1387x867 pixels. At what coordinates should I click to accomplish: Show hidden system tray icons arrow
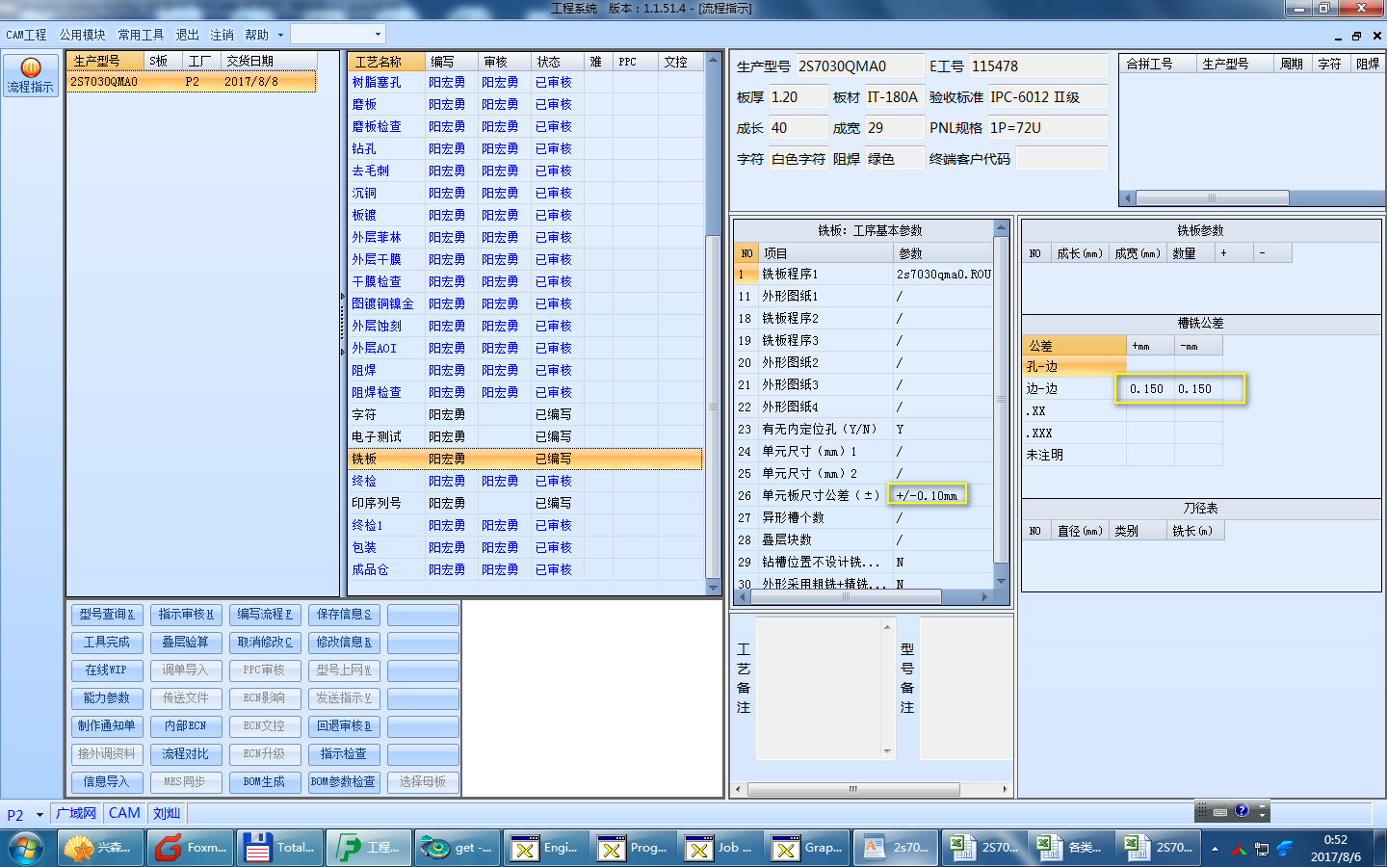(1215, 850)
